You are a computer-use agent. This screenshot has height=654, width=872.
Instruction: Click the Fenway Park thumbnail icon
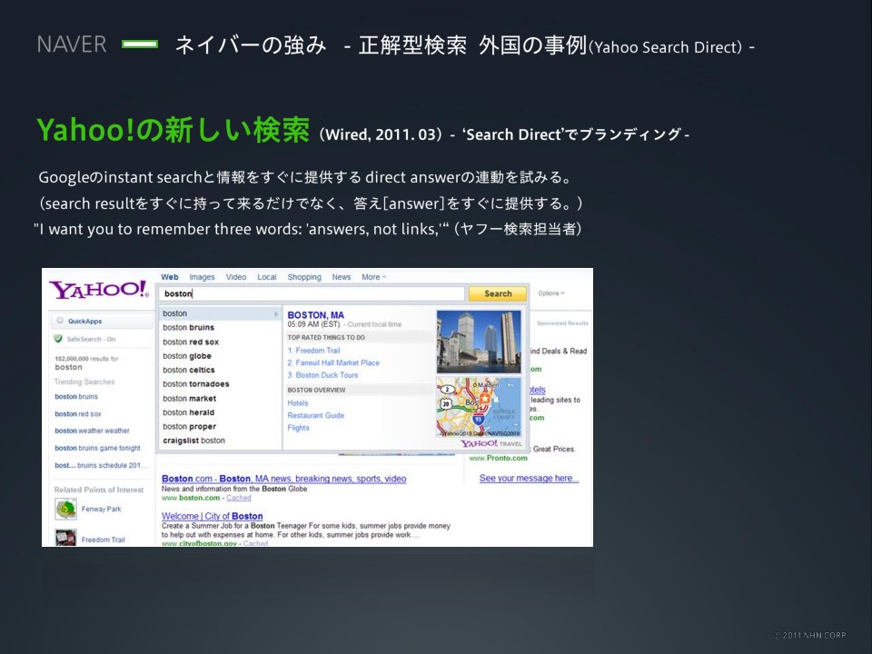click(65, 509)
